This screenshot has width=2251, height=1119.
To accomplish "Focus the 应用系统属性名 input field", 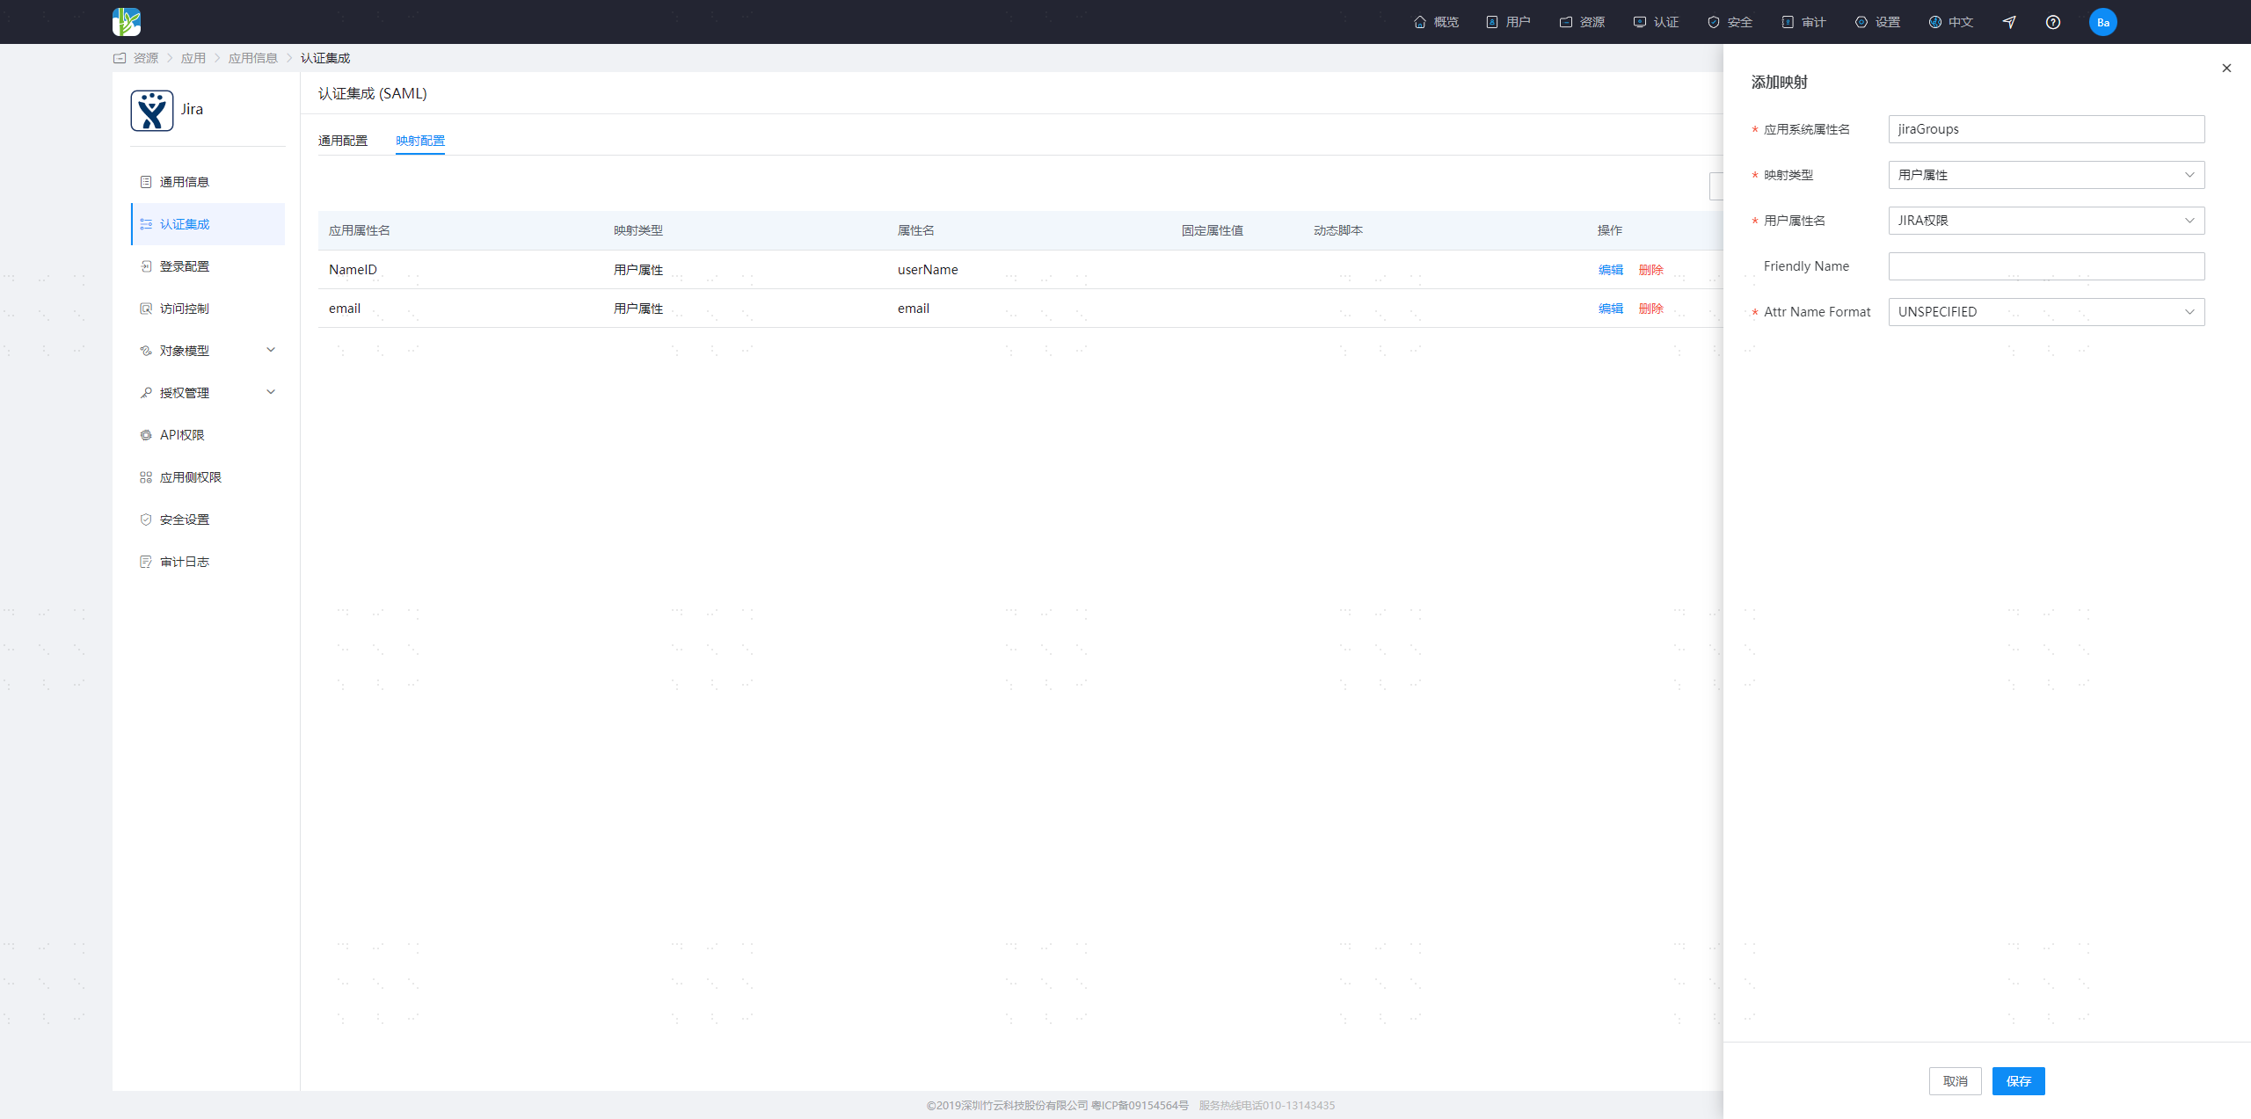I will point(2046,129).
